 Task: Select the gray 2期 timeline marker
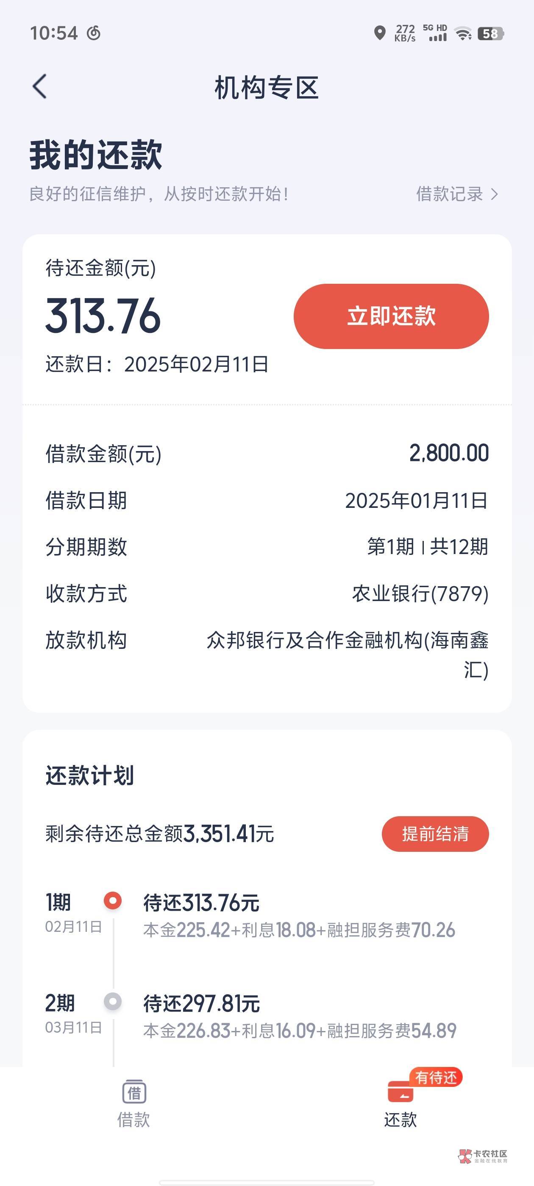(x=113, y=1001)
